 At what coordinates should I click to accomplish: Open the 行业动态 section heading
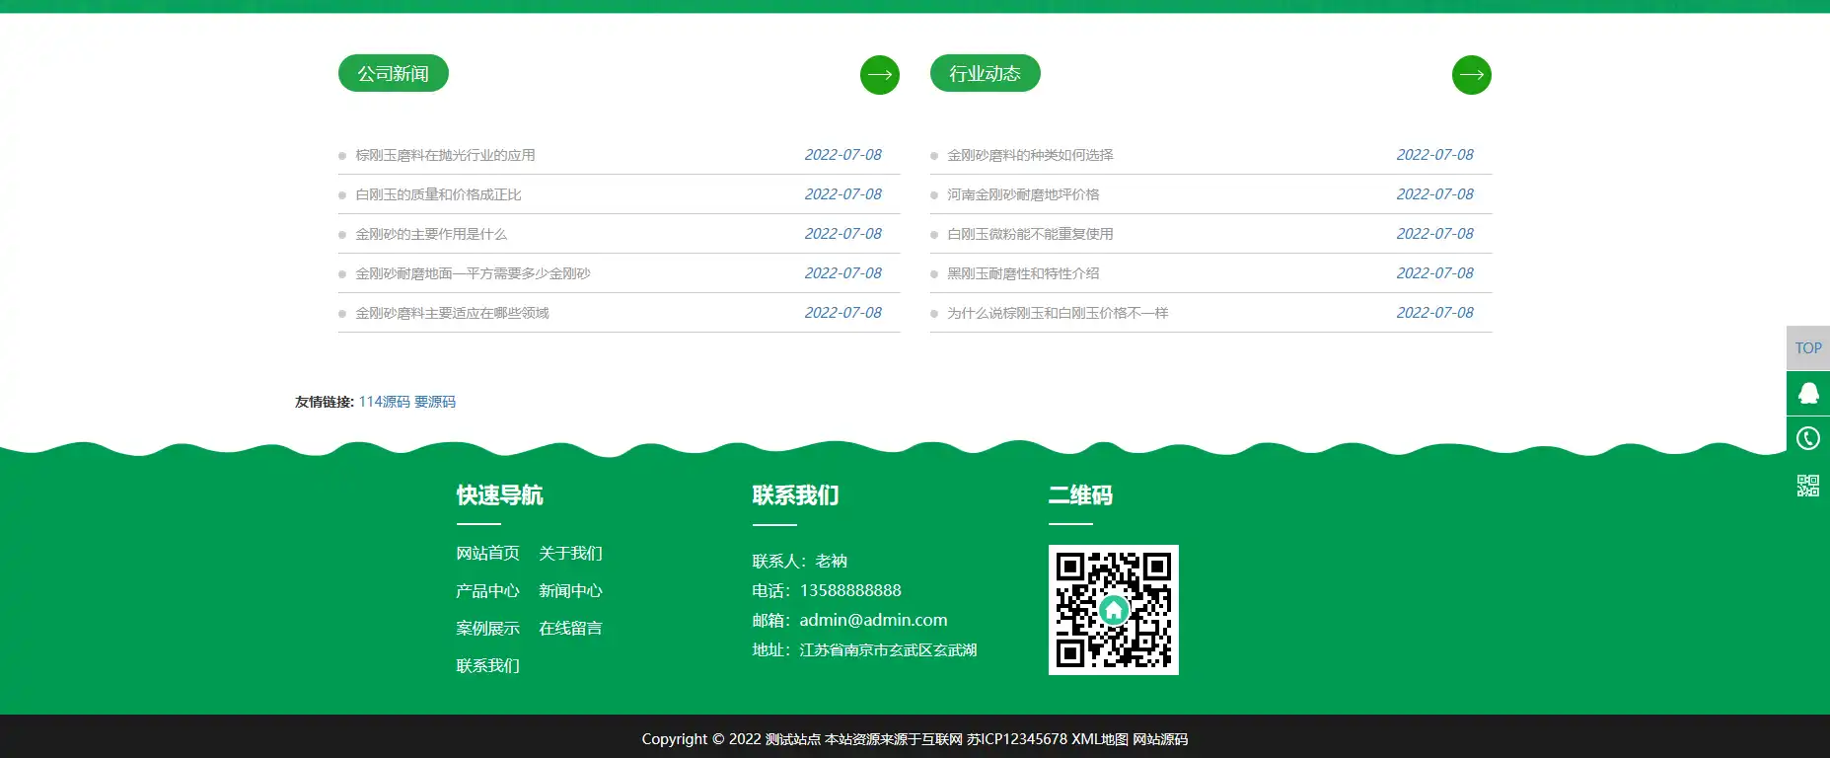985,73
